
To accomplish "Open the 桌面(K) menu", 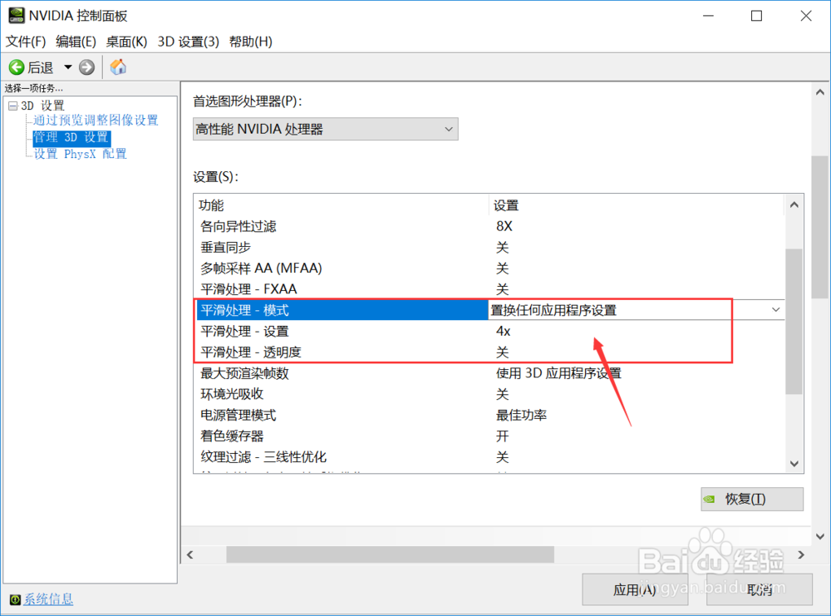I will tap(126, 42).
